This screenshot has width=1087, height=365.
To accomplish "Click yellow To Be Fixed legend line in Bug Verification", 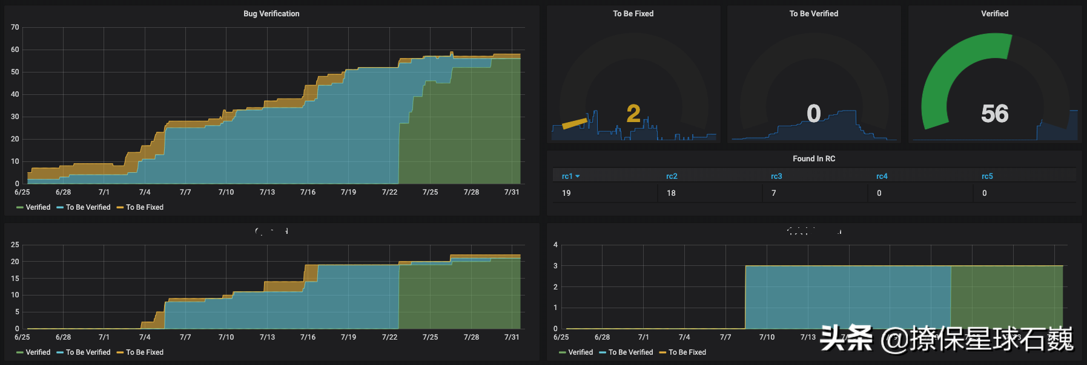I will tap(120, 207).
